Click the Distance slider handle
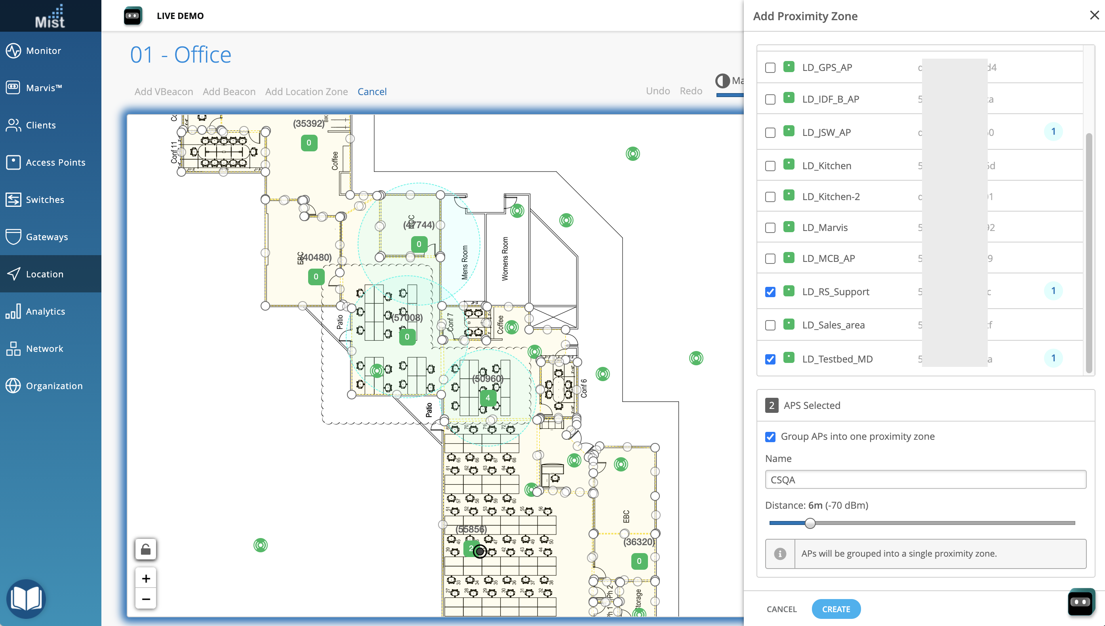The image size is (1105, 626). (x=810, y=523)
